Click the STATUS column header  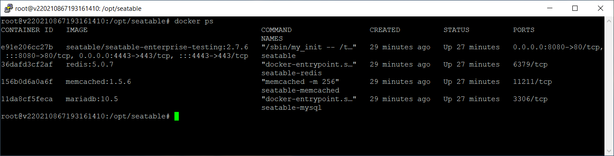click(456, 30)
